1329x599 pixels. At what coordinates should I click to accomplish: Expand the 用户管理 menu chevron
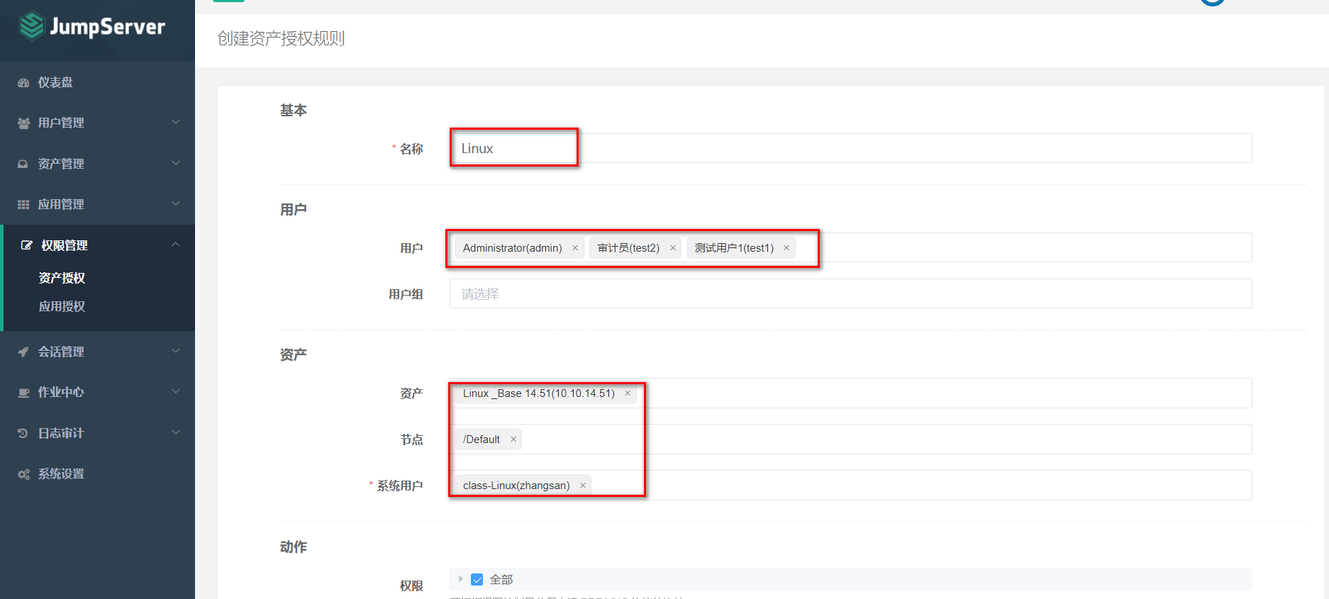(x=176, y=123)
